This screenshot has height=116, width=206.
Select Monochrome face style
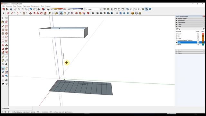pos(150,9)
